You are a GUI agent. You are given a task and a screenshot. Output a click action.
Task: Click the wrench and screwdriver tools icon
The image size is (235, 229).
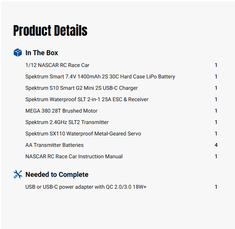click(x=18, y=175)
